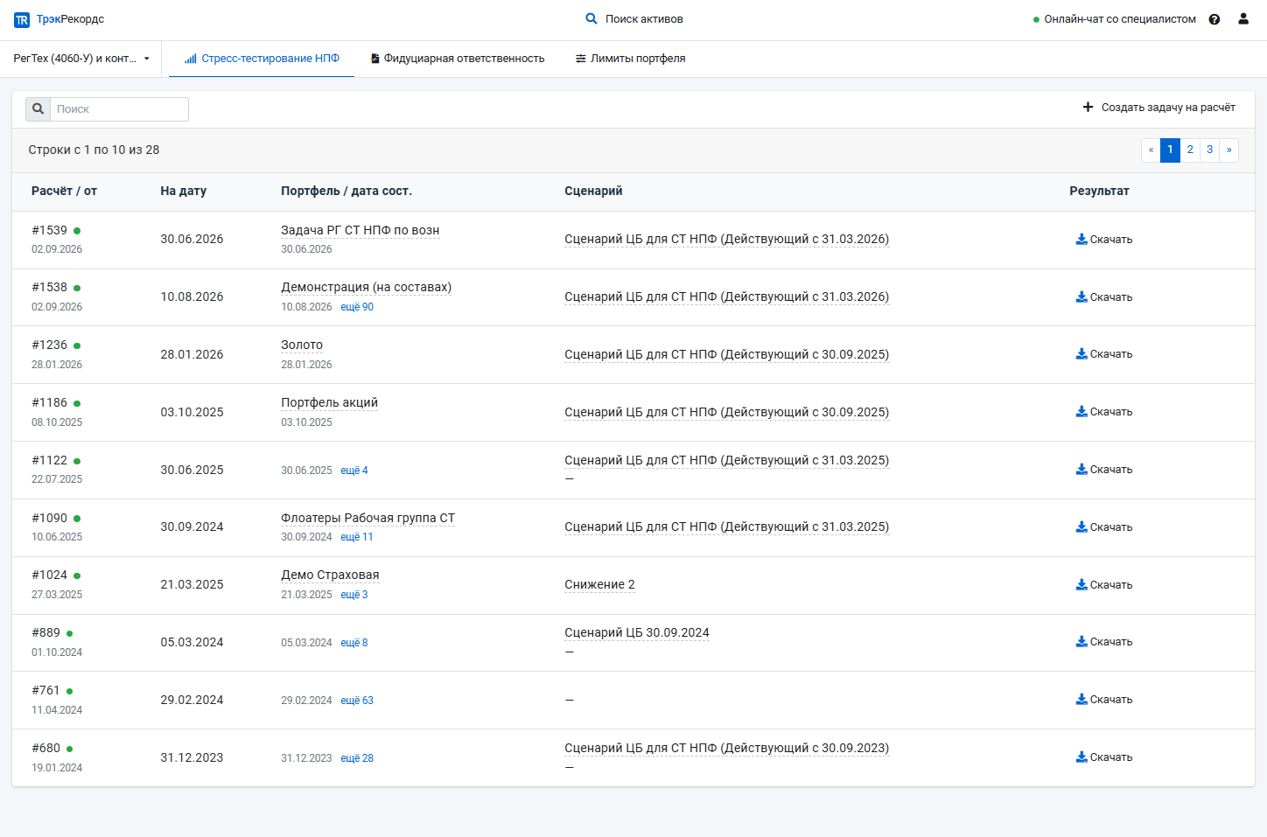The height and width of the screenshot is (837, 1267).
Task: Expand the РегТех (4060-У) и конт… dropdown
Action: 81,59
